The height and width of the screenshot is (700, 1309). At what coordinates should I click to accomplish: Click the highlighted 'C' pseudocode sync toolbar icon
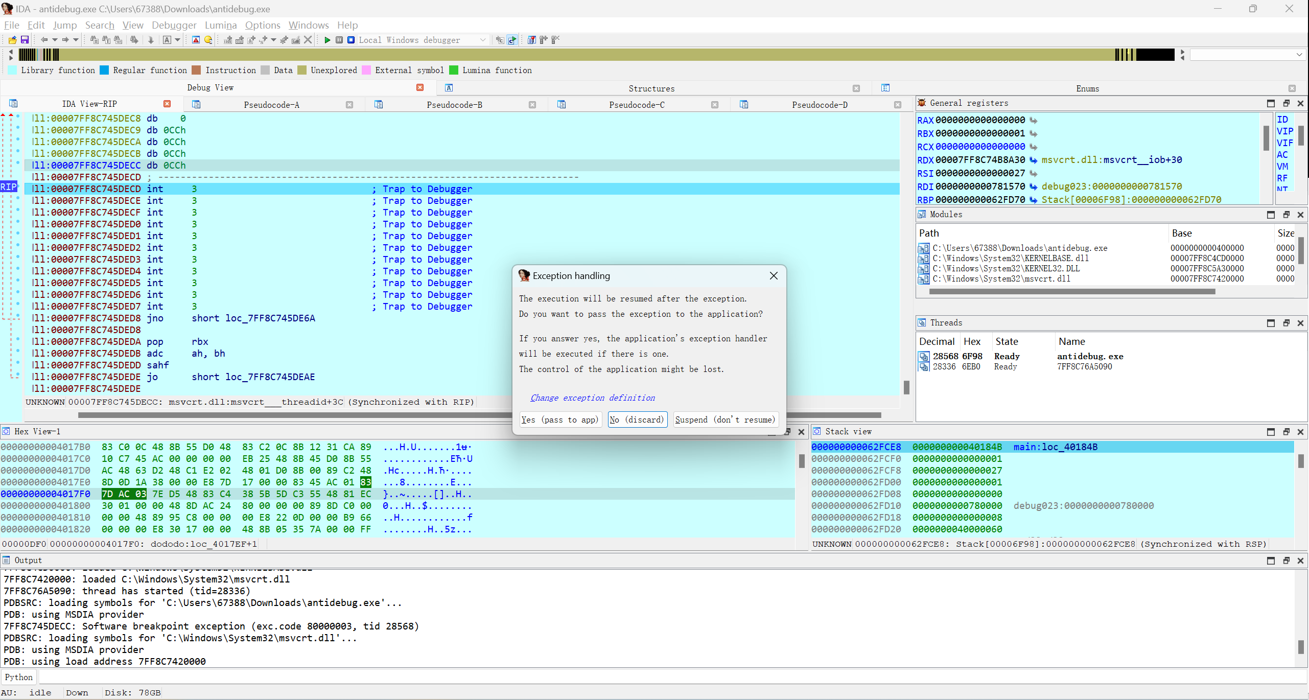coord(512,40)
